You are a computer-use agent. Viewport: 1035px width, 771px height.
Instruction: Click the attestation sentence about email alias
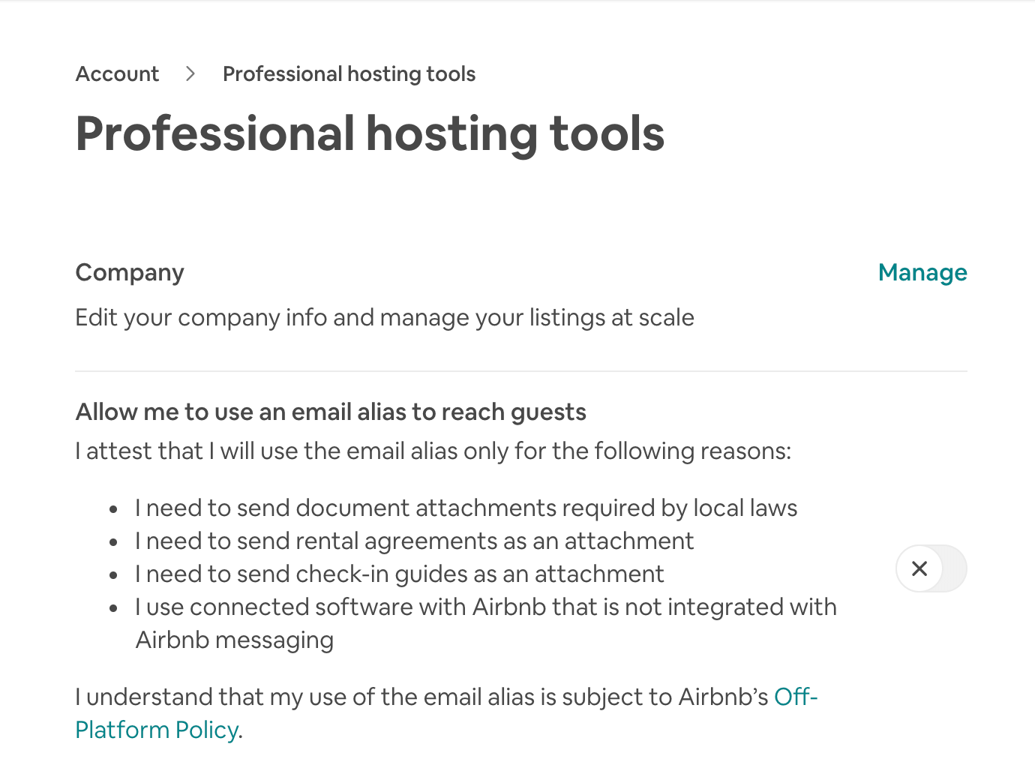click(433, 451)
